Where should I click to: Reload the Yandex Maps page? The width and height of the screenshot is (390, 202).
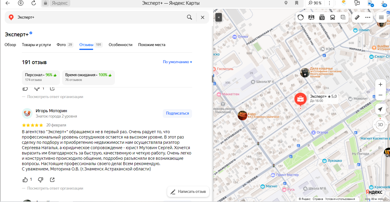(34, 3)
